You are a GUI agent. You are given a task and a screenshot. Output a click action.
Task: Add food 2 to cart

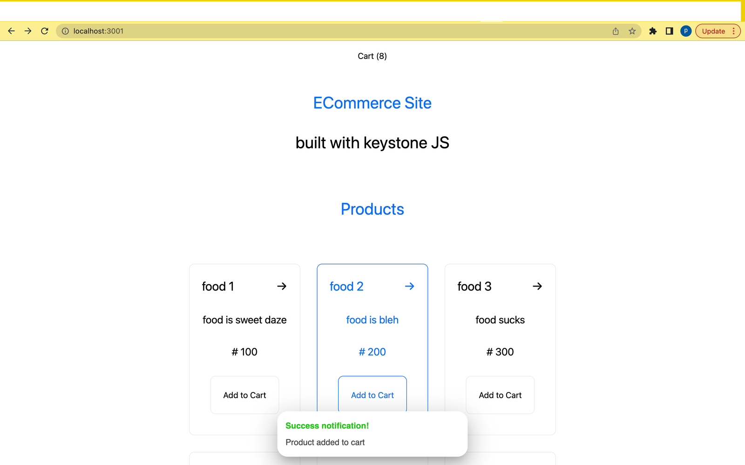click(372, 394)
